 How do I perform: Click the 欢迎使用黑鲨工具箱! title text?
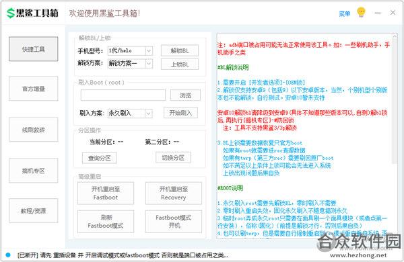pyautogui.click(x=104, y=13)
